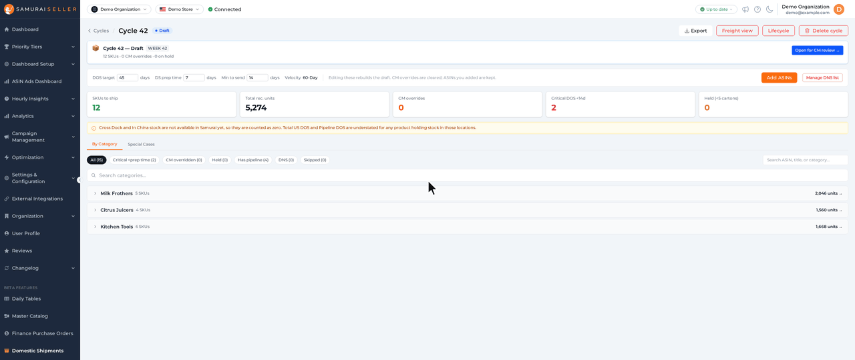Click the Search ASIN, title, or category field
This screenshot has height=360, width=855.
[805, 160]
